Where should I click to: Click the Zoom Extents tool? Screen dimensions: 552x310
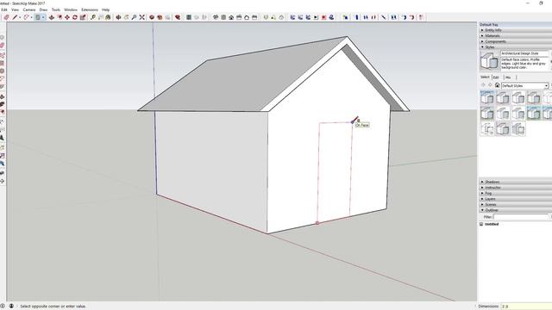[141, 17]
